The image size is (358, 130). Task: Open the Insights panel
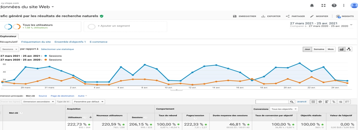[345, 16]
